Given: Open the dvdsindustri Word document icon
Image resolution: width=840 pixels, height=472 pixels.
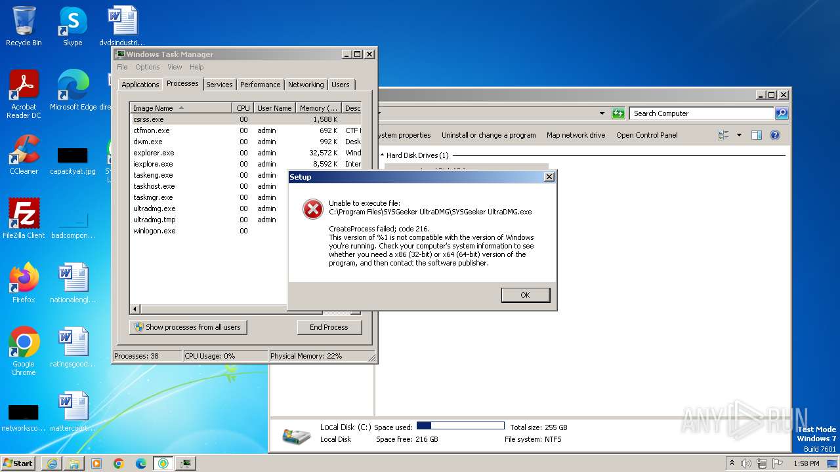Looking at the screenshot, I should point(122,26).
